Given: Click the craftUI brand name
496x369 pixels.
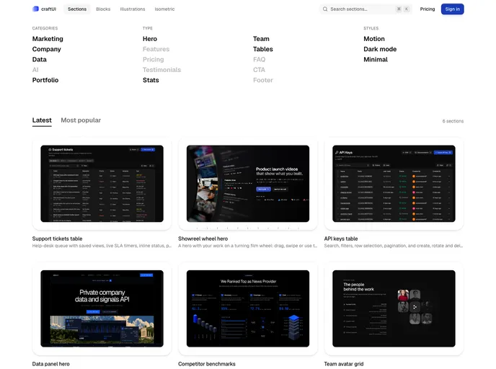Looking at the screenshot, I should (x=48, y=9).
